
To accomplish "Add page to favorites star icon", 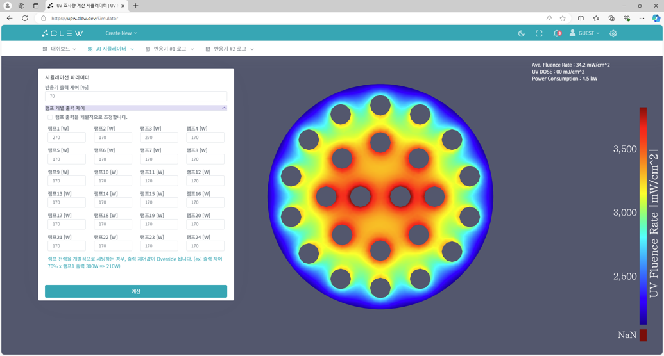I will (x=563, y=18).
